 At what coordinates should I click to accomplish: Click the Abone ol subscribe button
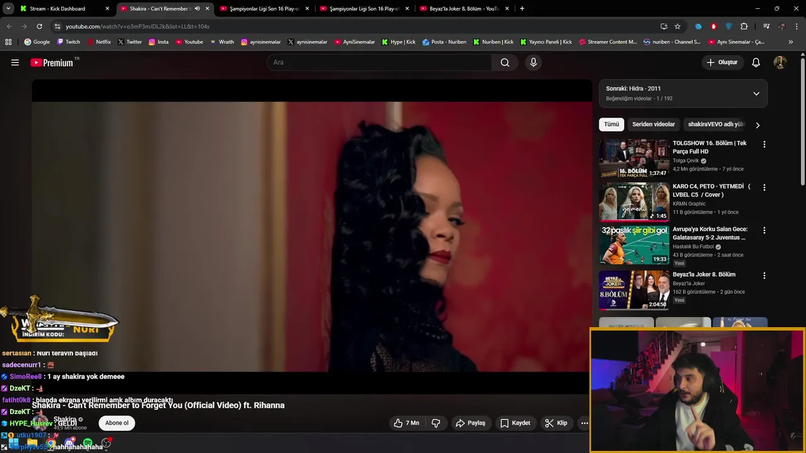[116, 423]
